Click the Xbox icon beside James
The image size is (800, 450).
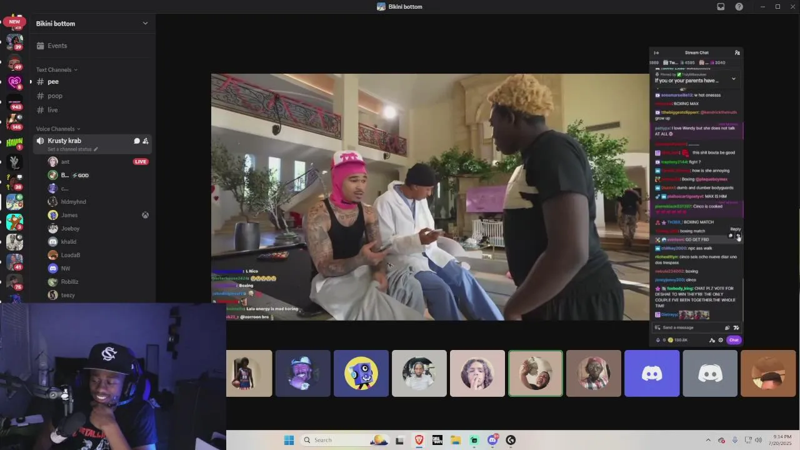point(145,215)
